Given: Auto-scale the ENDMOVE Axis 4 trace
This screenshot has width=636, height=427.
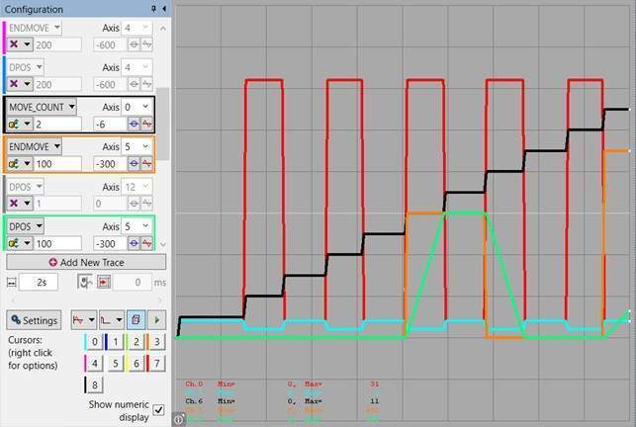Looking at the screenshot, I should 146,44.
